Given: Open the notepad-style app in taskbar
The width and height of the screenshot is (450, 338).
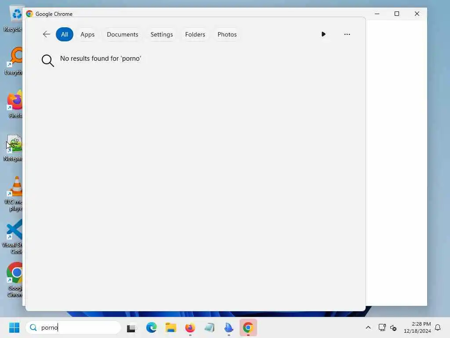Looking at the screenshot, I should [210, 327].
